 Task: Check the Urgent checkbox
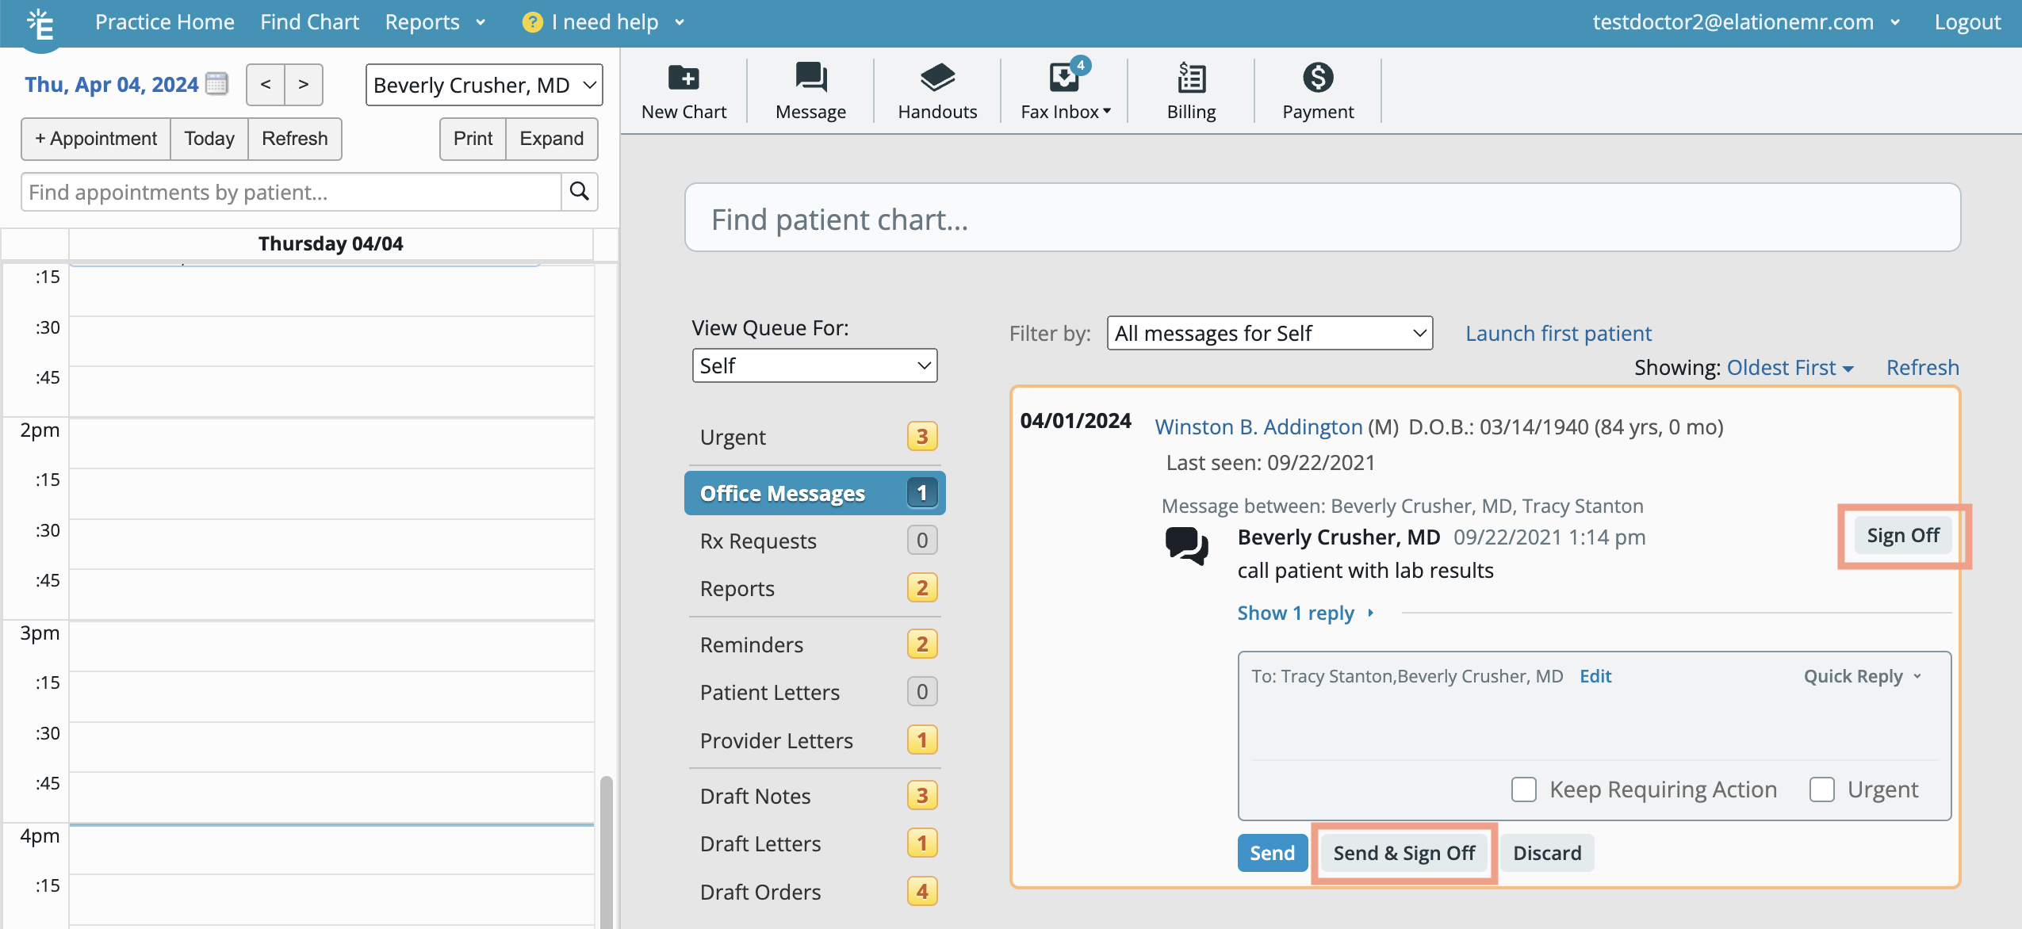point(1822,789)
